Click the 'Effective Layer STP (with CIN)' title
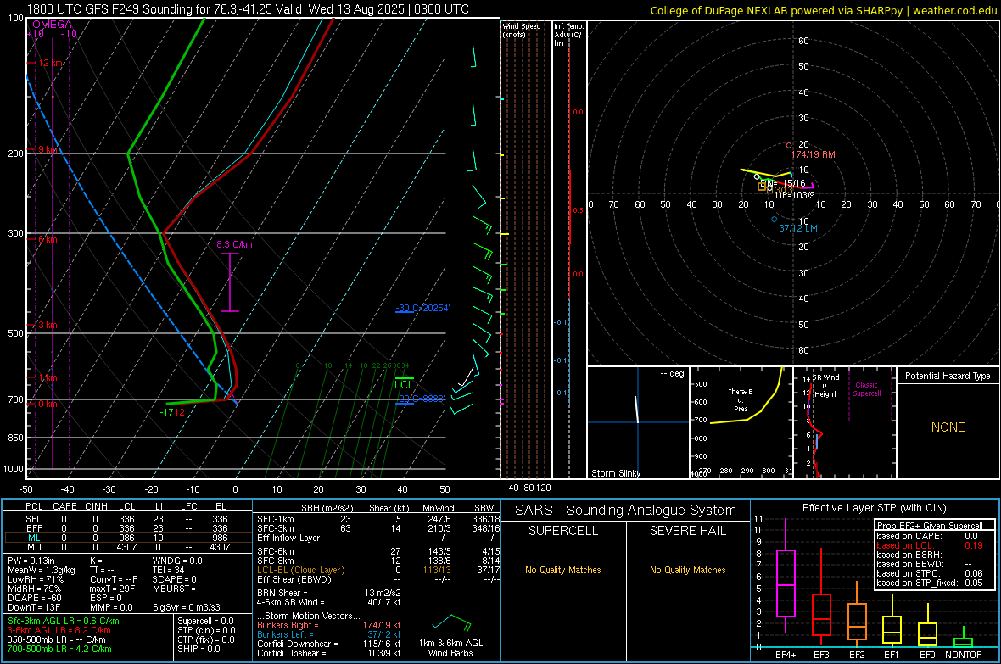Screen dimensions: 1001x664 (x=874, y=508)
